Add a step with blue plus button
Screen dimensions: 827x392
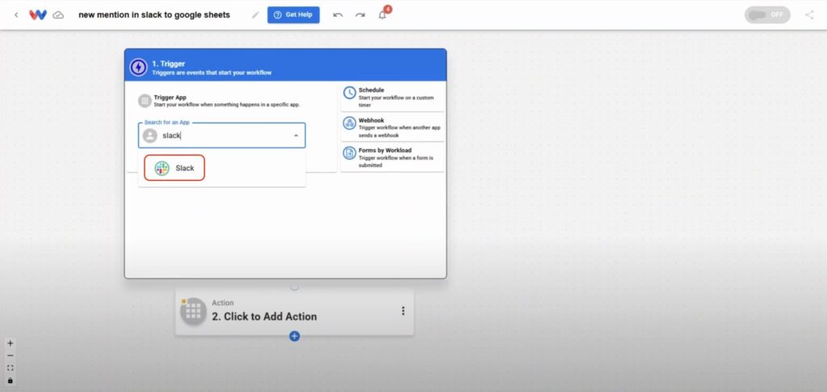point(295,336)
